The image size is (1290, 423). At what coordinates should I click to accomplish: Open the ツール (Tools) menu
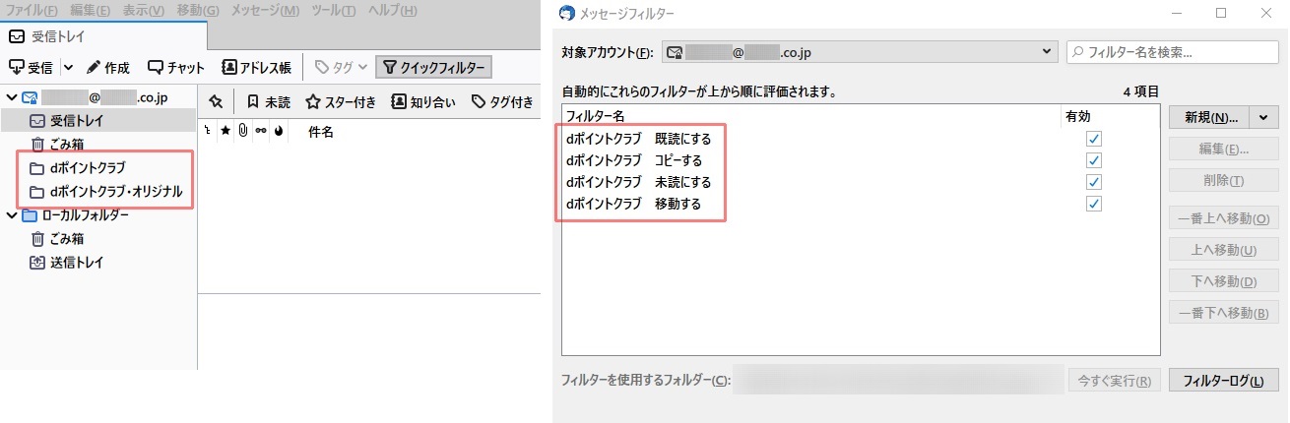coord(334,11)
